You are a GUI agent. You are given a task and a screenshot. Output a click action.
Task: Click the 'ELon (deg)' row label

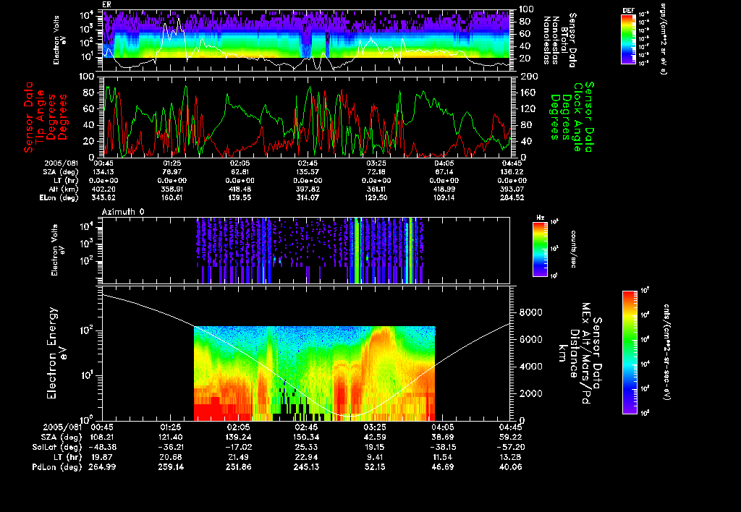tap(59, 198)
